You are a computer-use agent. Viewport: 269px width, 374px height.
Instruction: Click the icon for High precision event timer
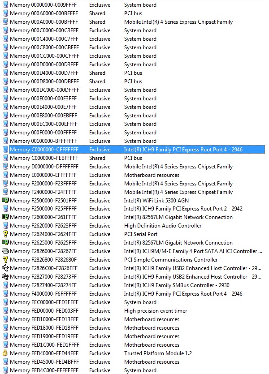click(5, 310)
